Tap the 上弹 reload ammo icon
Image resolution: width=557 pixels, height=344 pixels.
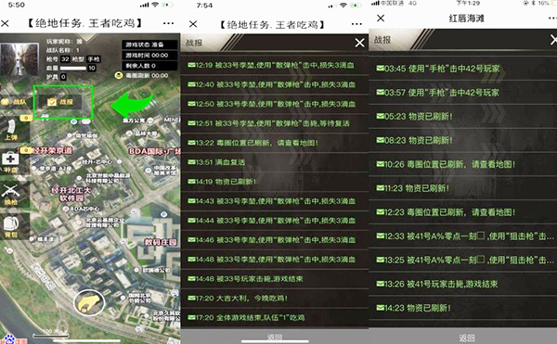tap(11, 130)
